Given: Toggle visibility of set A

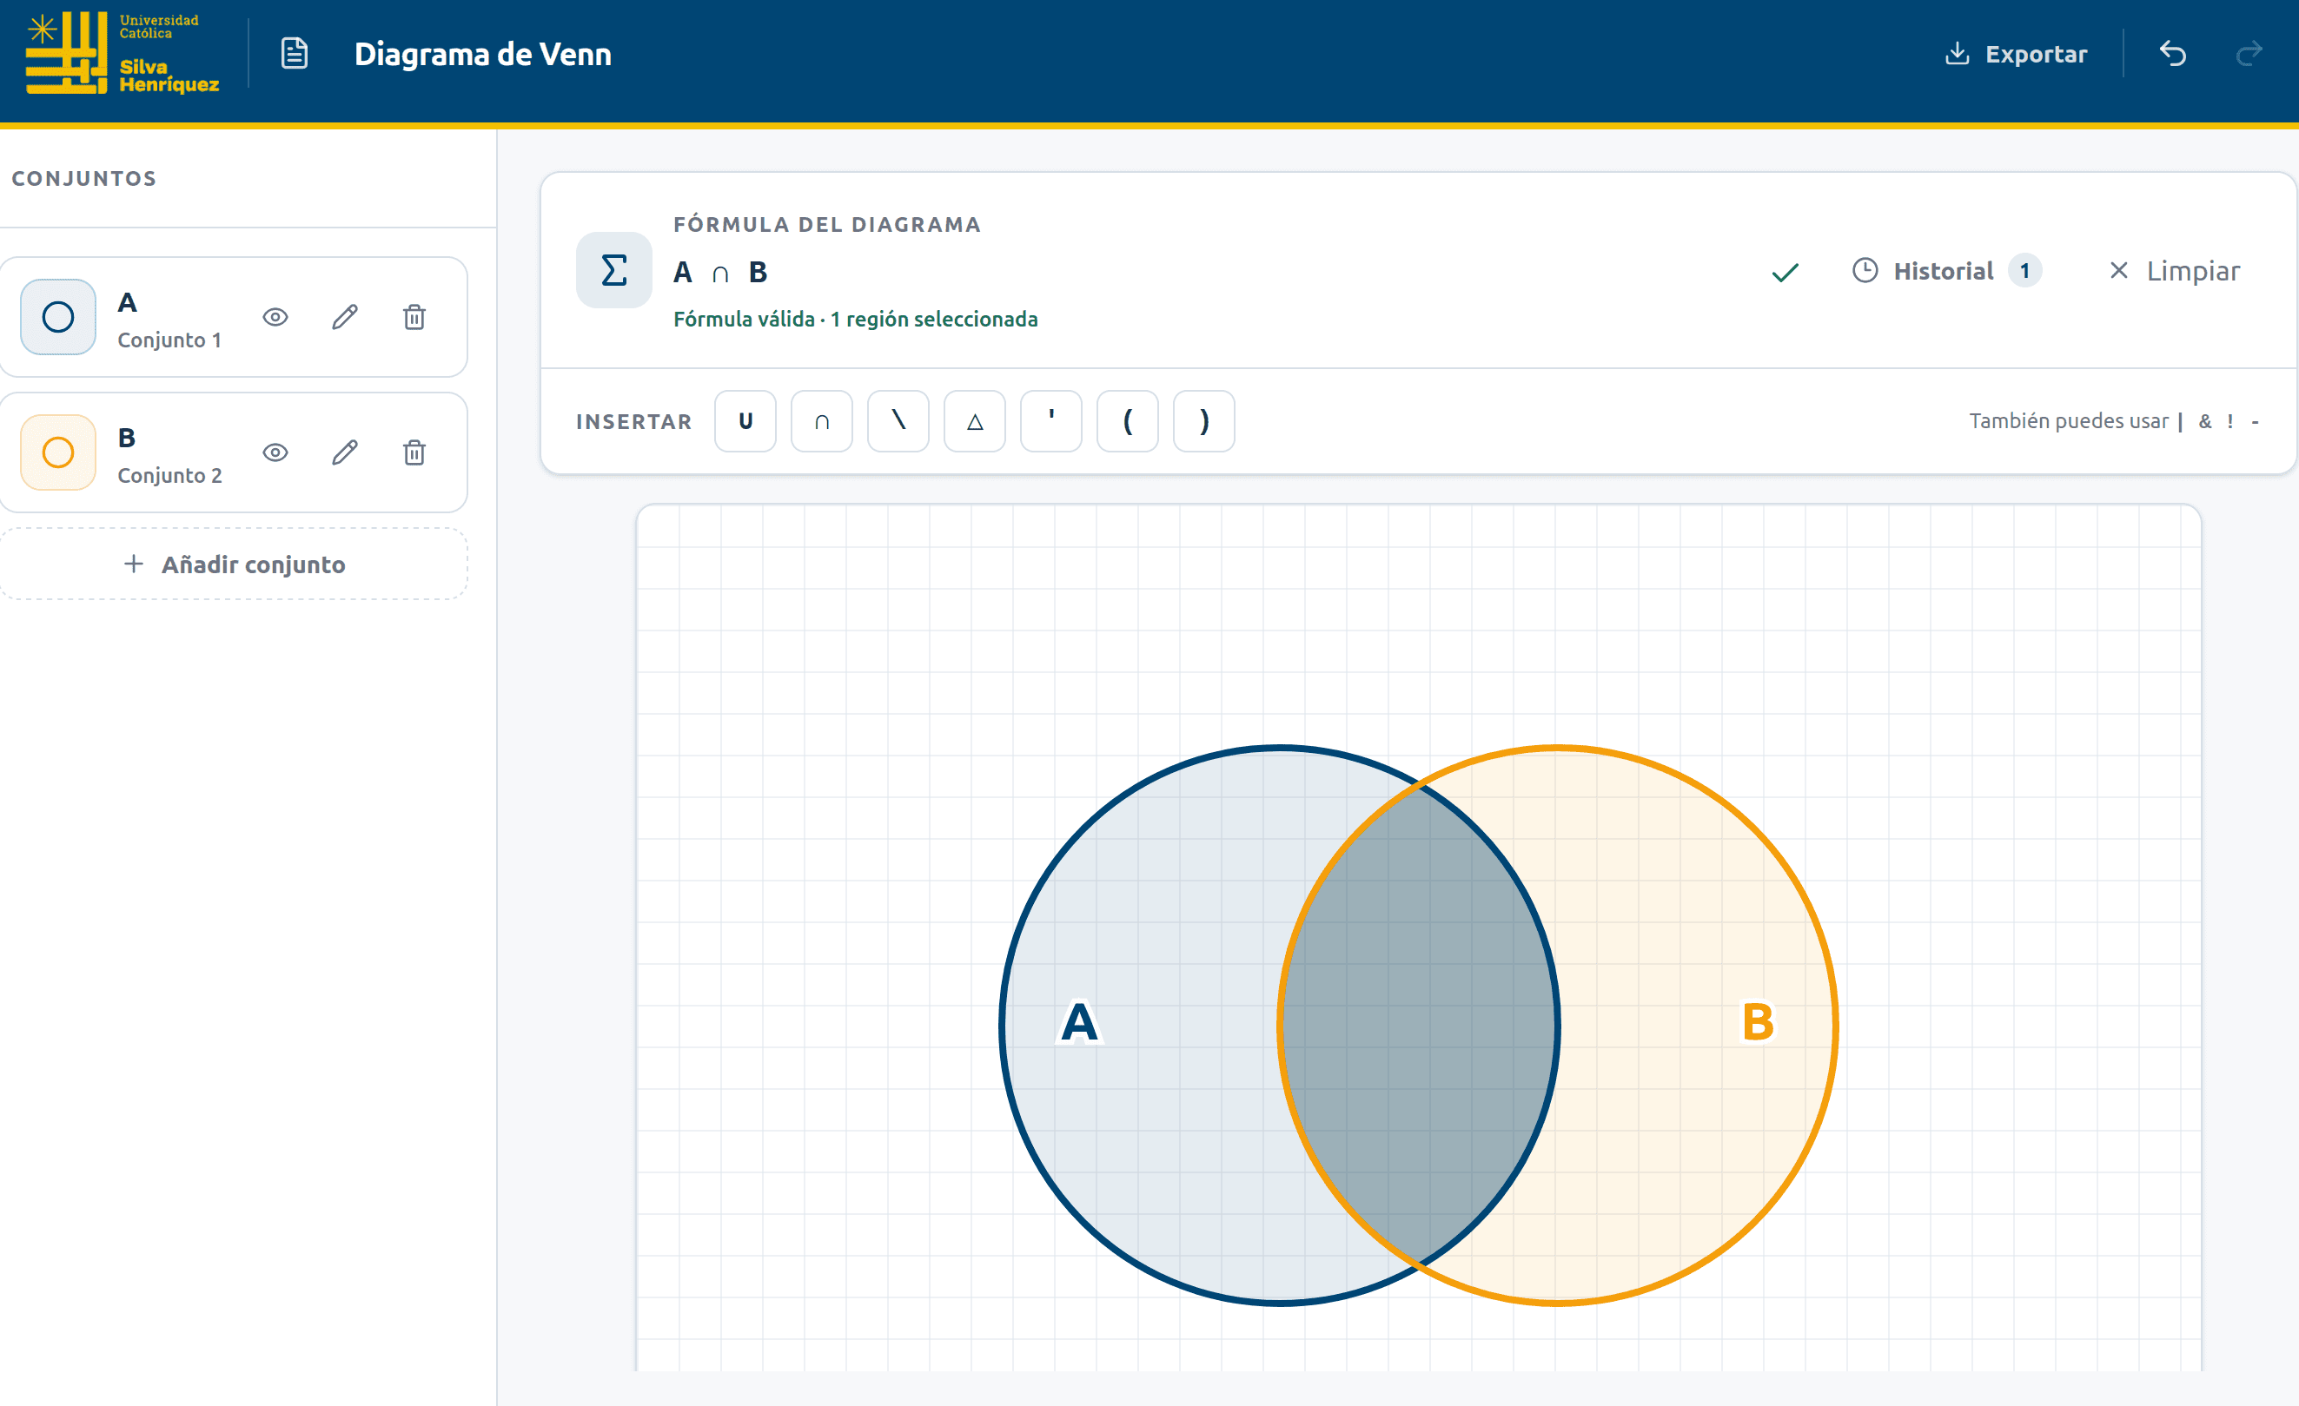Looking at the screenshot, I should [x=275, y=317].
